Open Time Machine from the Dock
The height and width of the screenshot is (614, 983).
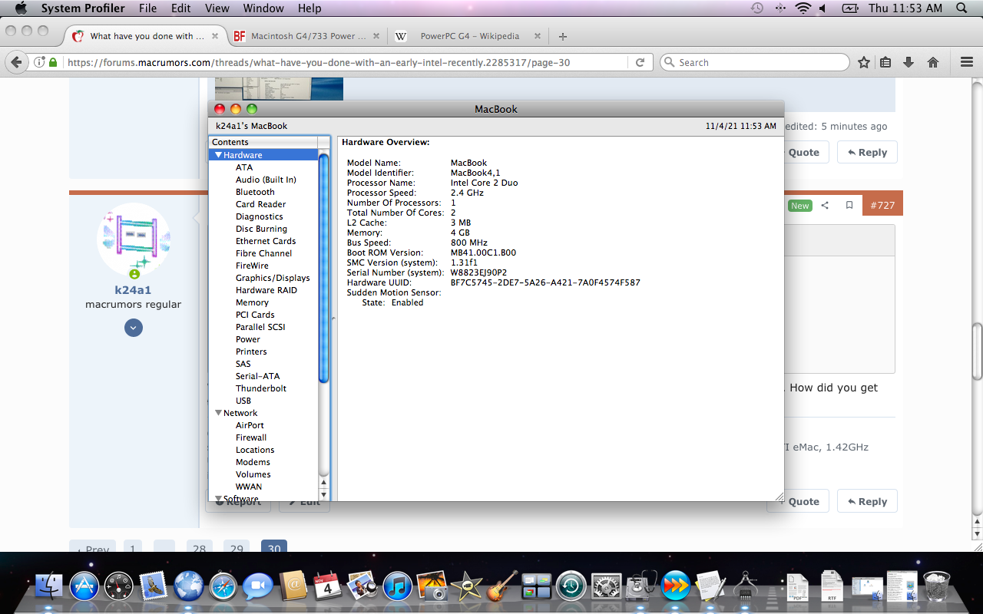(x=571, y=586)
